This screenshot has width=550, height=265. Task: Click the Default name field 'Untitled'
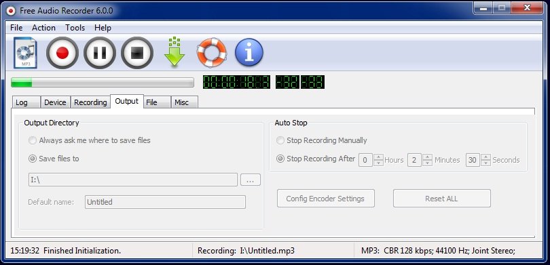(x=165, y=202)
